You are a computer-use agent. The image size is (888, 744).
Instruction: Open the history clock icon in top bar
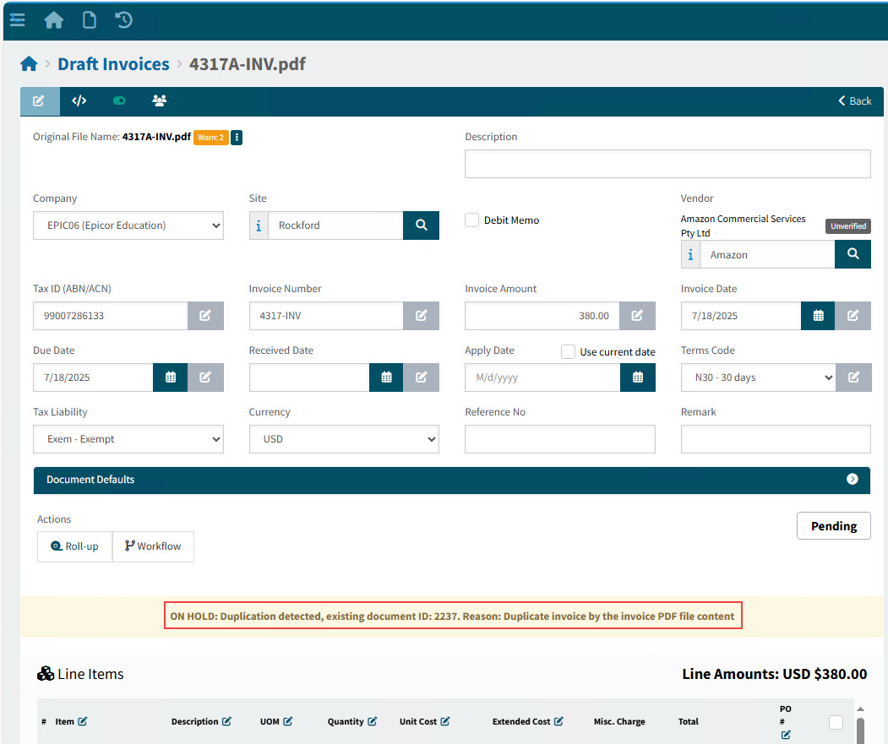click(x=124, y=19)
